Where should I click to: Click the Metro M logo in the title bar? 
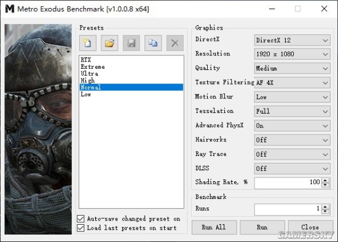pos(10,9)
